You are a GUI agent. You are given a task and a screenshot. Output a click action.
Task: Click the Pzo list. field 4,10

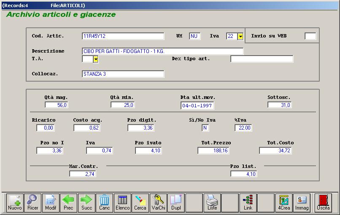(x=244, y=174)
